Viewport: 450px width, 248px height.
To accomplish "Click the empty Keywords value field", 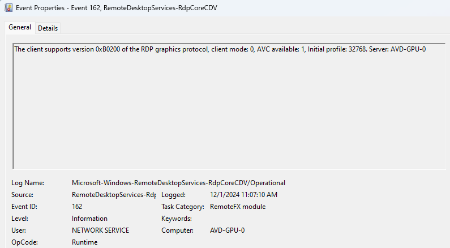I will [244, 219].
